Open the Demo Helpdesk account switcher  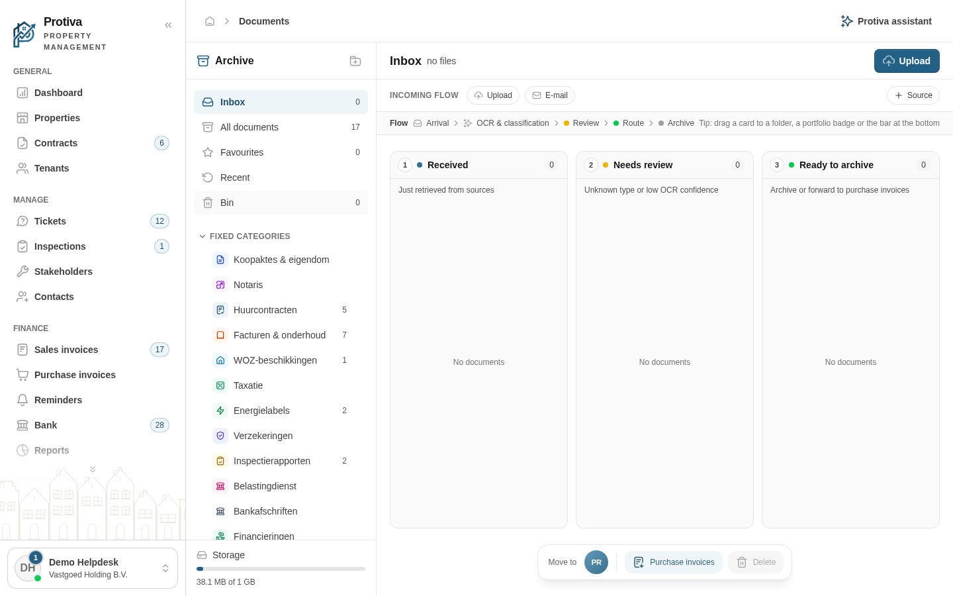93,568
